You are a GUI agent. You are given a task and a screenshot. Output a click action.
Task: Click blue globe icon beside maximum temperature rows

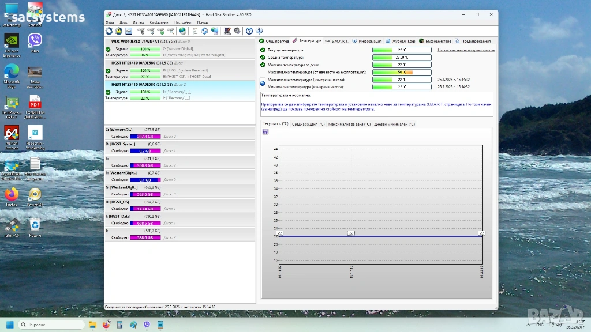(263, 83)
